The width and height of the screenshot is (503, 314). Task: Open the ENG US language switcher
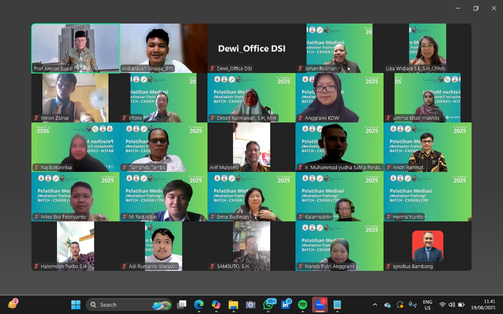click(427, 305)
